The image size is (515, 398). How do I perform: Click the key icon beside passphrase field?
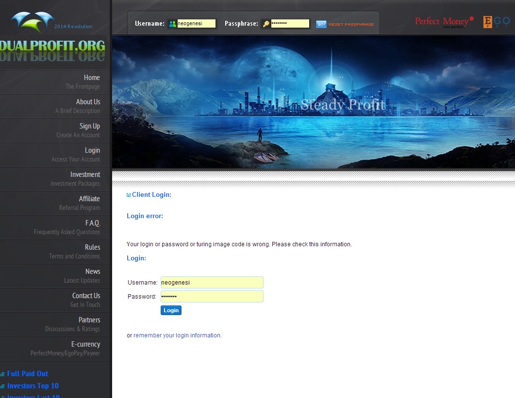pos(266,24)
